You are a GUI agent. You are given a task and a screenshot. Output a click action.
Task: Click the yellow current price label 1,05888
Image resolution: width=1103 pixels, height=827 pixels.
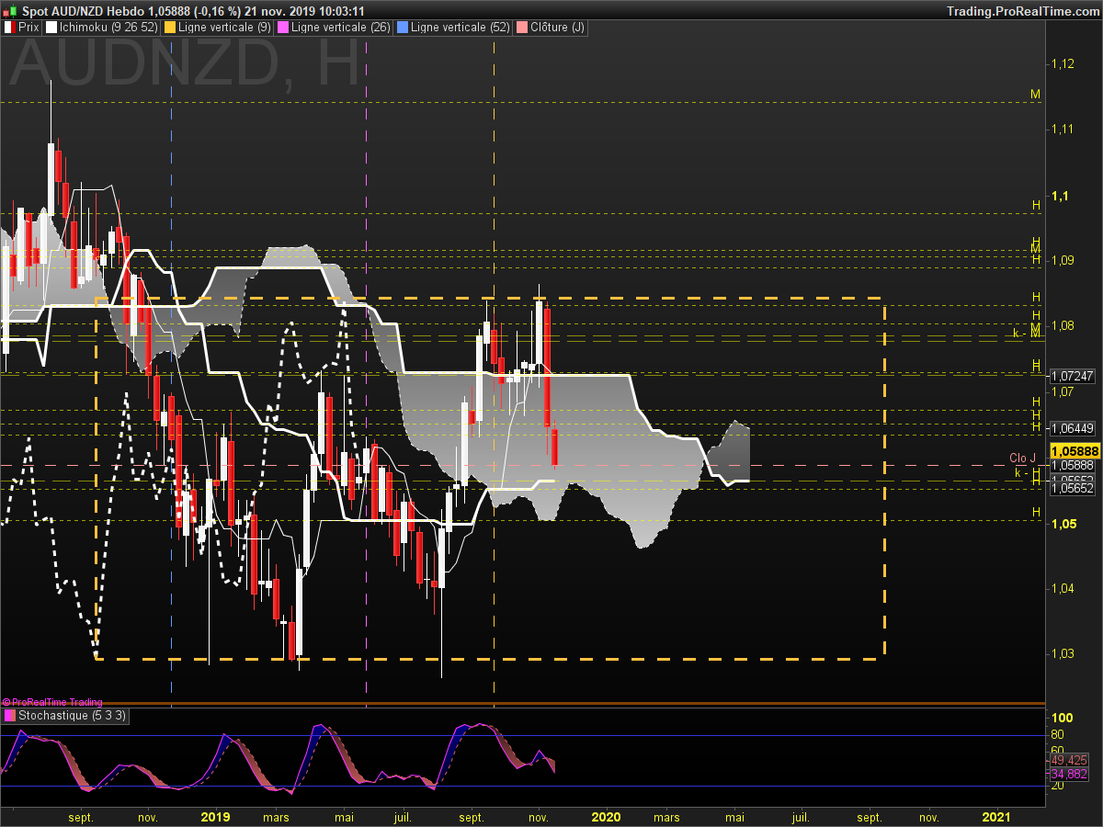point(1075,451)
